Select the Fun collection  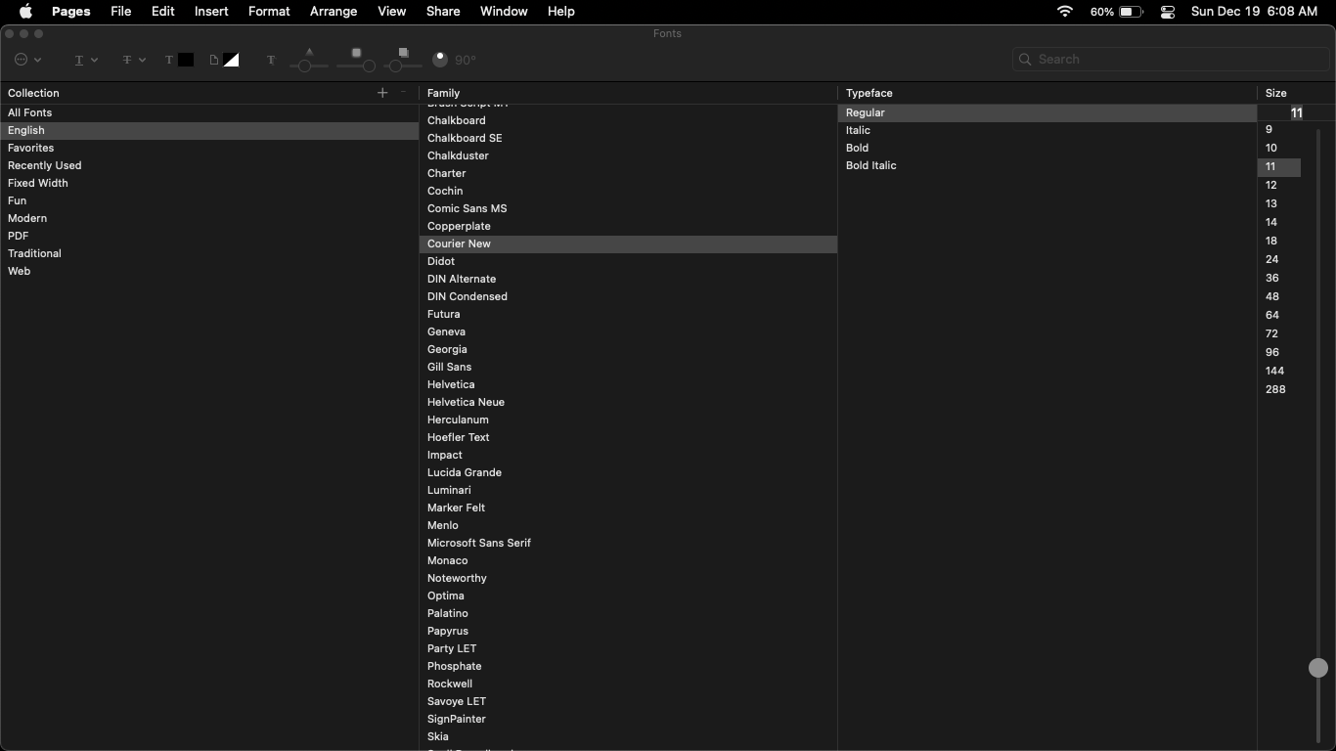click(209, 200)
